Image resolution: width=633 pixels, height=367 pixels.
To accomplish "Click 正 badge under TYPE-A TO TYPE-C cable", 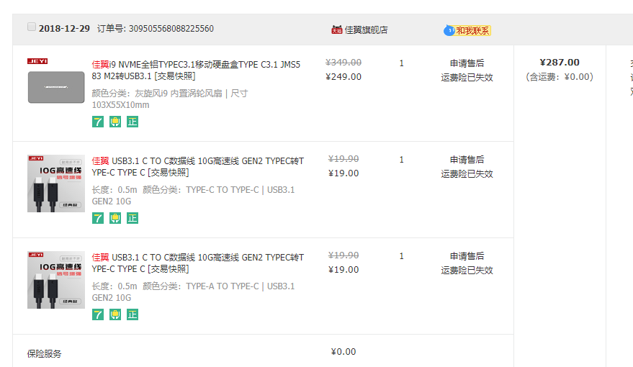I will click(133, 314).
